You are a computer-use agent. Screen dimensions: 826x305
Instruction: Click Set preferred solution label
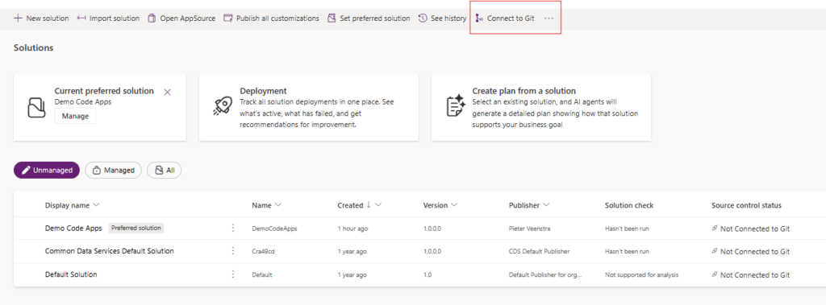tap(375, 19)
